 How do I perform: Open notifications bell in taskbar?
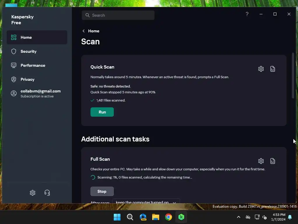point(290,217)
